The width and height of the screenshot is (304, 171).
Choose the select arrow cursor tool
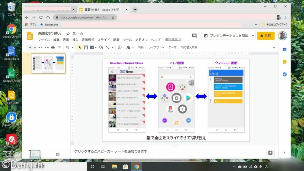click(x=80, y=47)
